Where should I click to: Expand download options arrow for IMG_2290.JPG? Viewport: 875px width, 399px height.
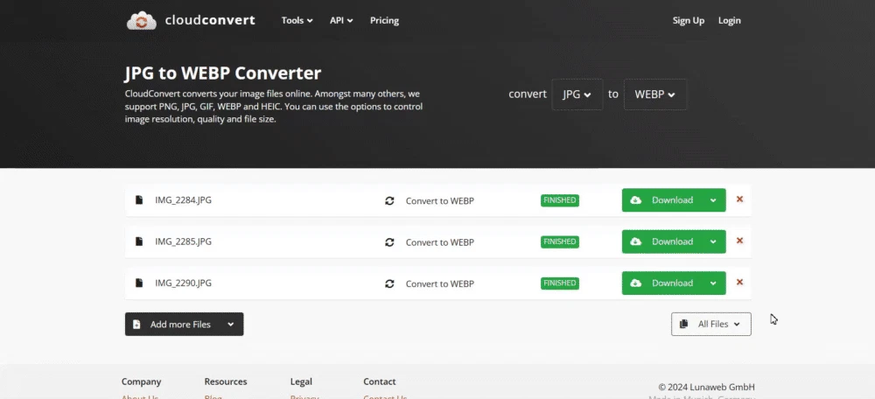(x=713, y=283)
